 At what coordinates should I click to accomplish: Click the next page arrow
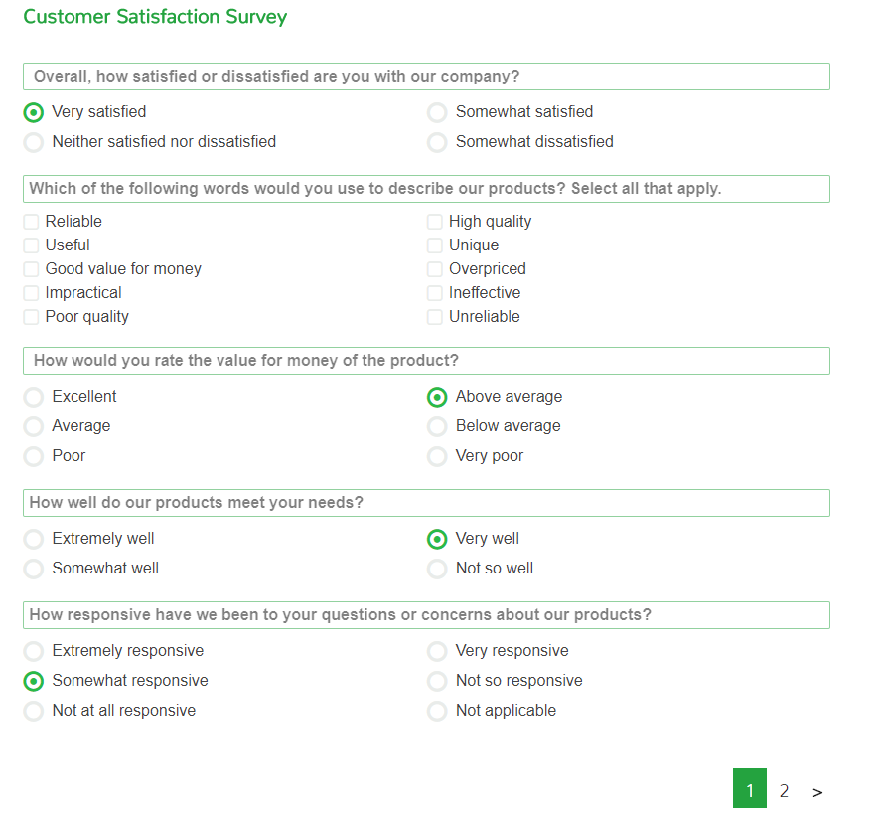(x=817, y=792)
